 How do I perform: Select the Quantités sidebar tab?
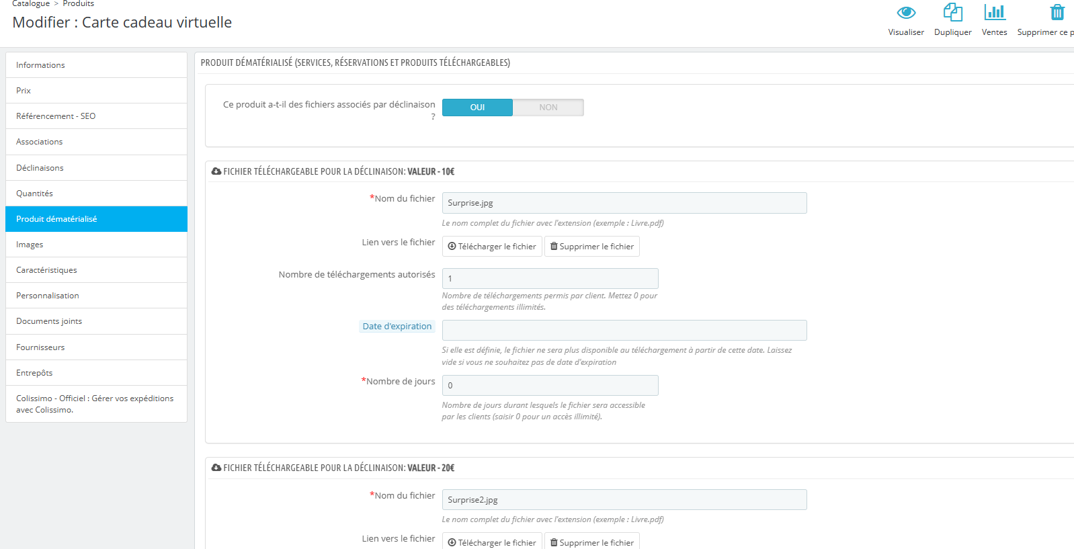[96, 194]
